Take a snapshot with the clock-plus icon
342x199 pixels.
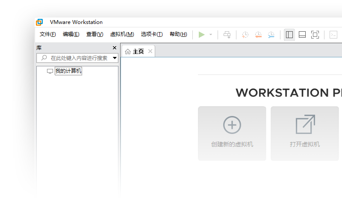tap(245, 35)
